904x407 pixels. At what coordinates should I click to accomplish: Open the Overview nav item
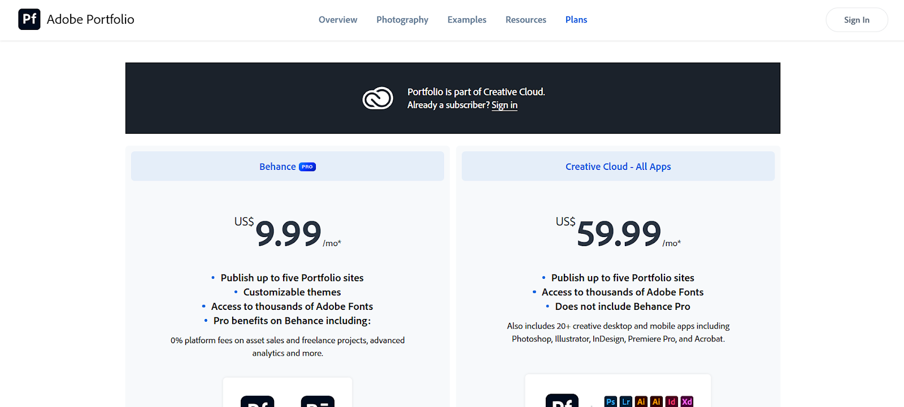tap(338, 20)
